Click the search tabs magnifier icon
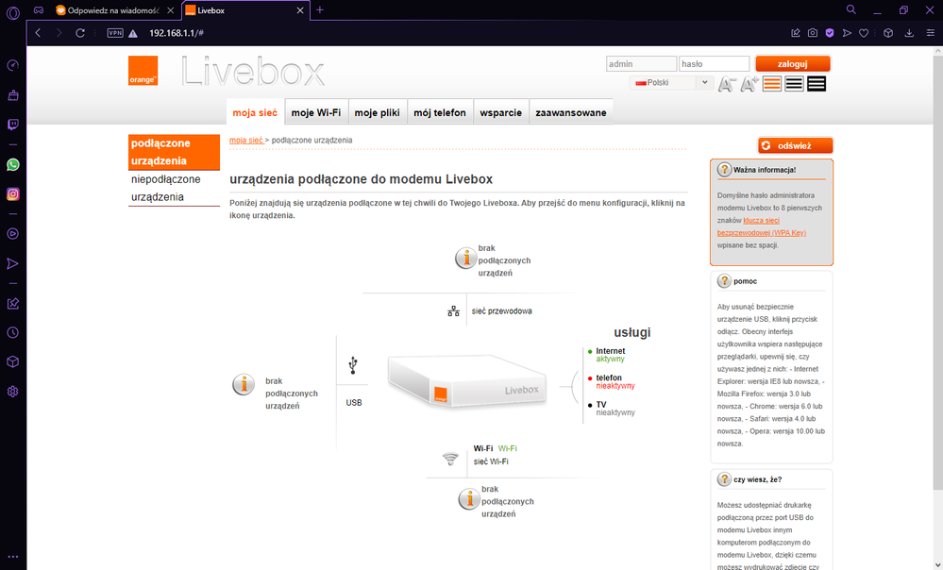943x570 pixels. click(x=851, y=9)
